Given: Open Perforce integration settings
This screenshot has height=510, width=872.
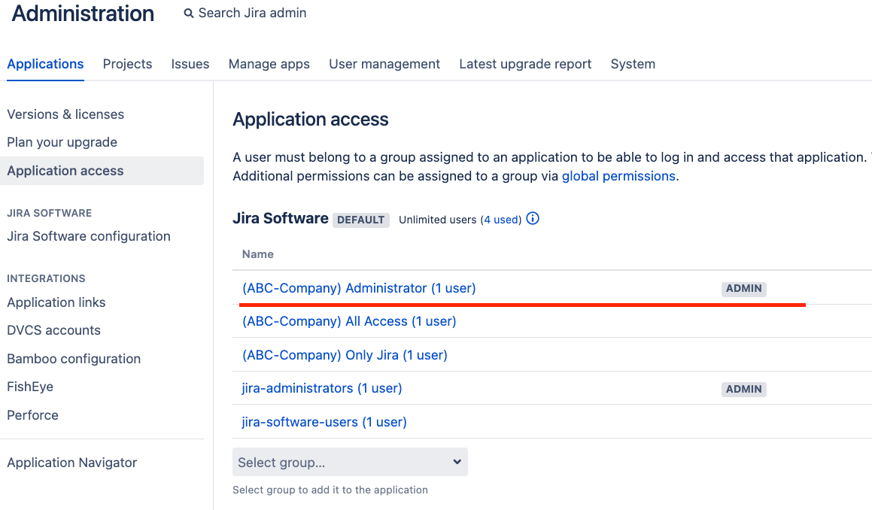Looking at the screenshot, I should click(33, 415).
